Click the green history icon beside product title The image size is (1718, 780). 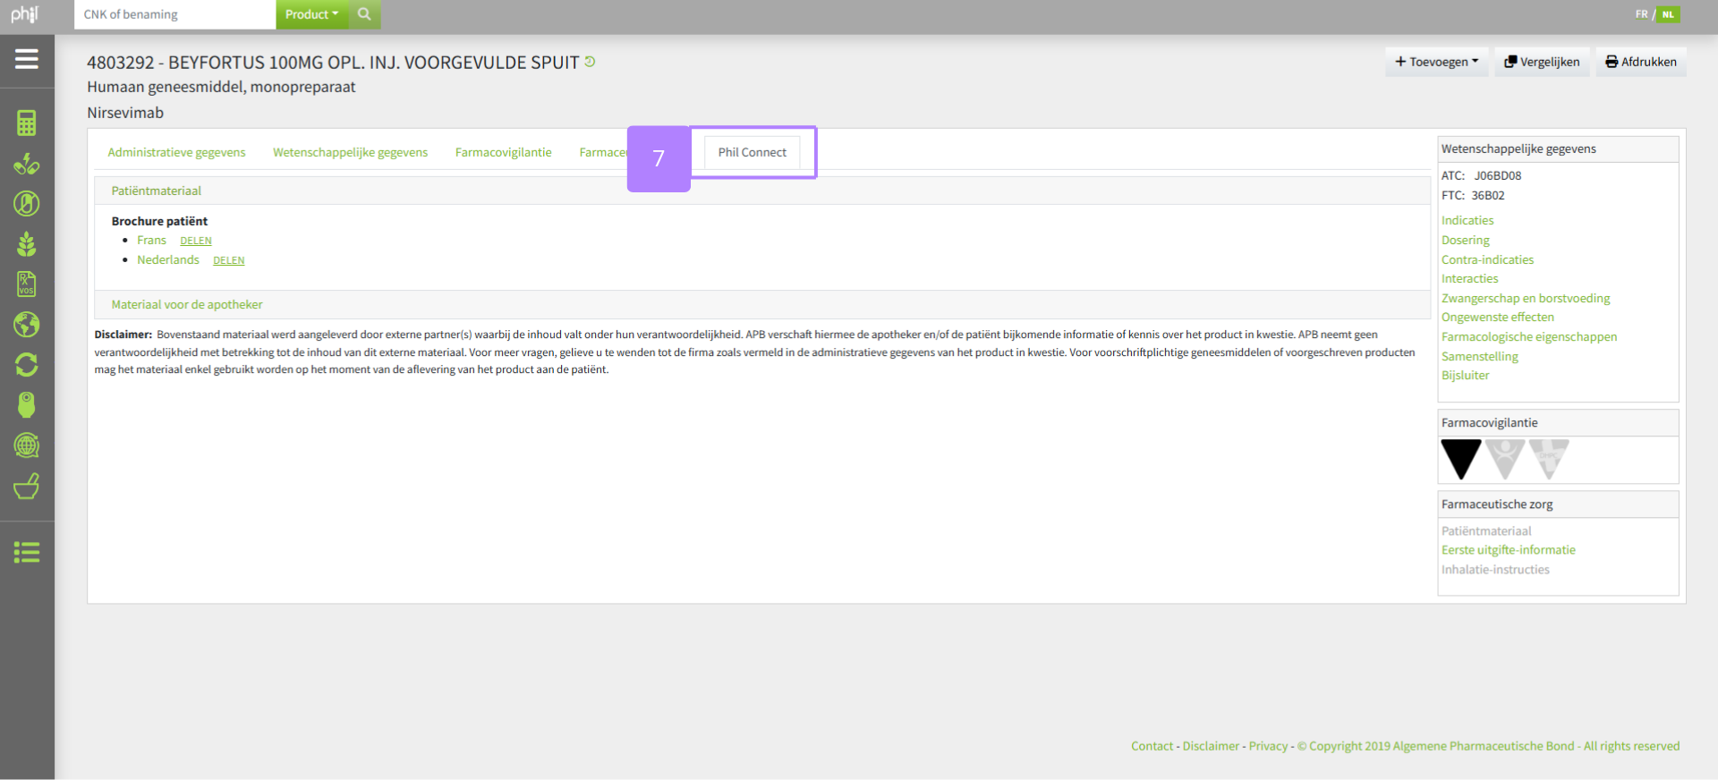click(x=590, y=62)
